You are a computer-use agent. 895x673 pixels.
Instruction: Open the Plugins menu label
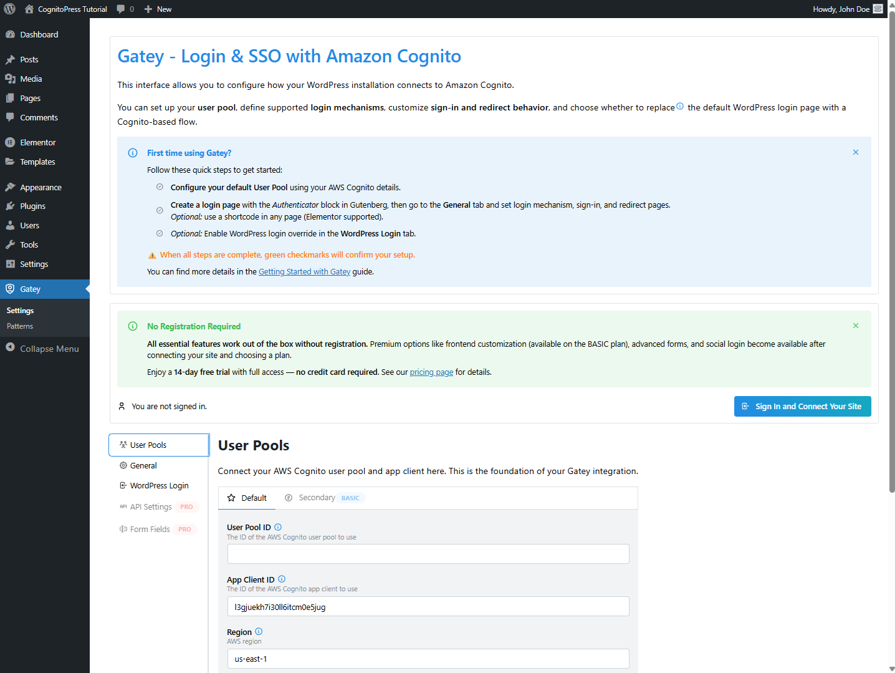click(x=32, y=206)
